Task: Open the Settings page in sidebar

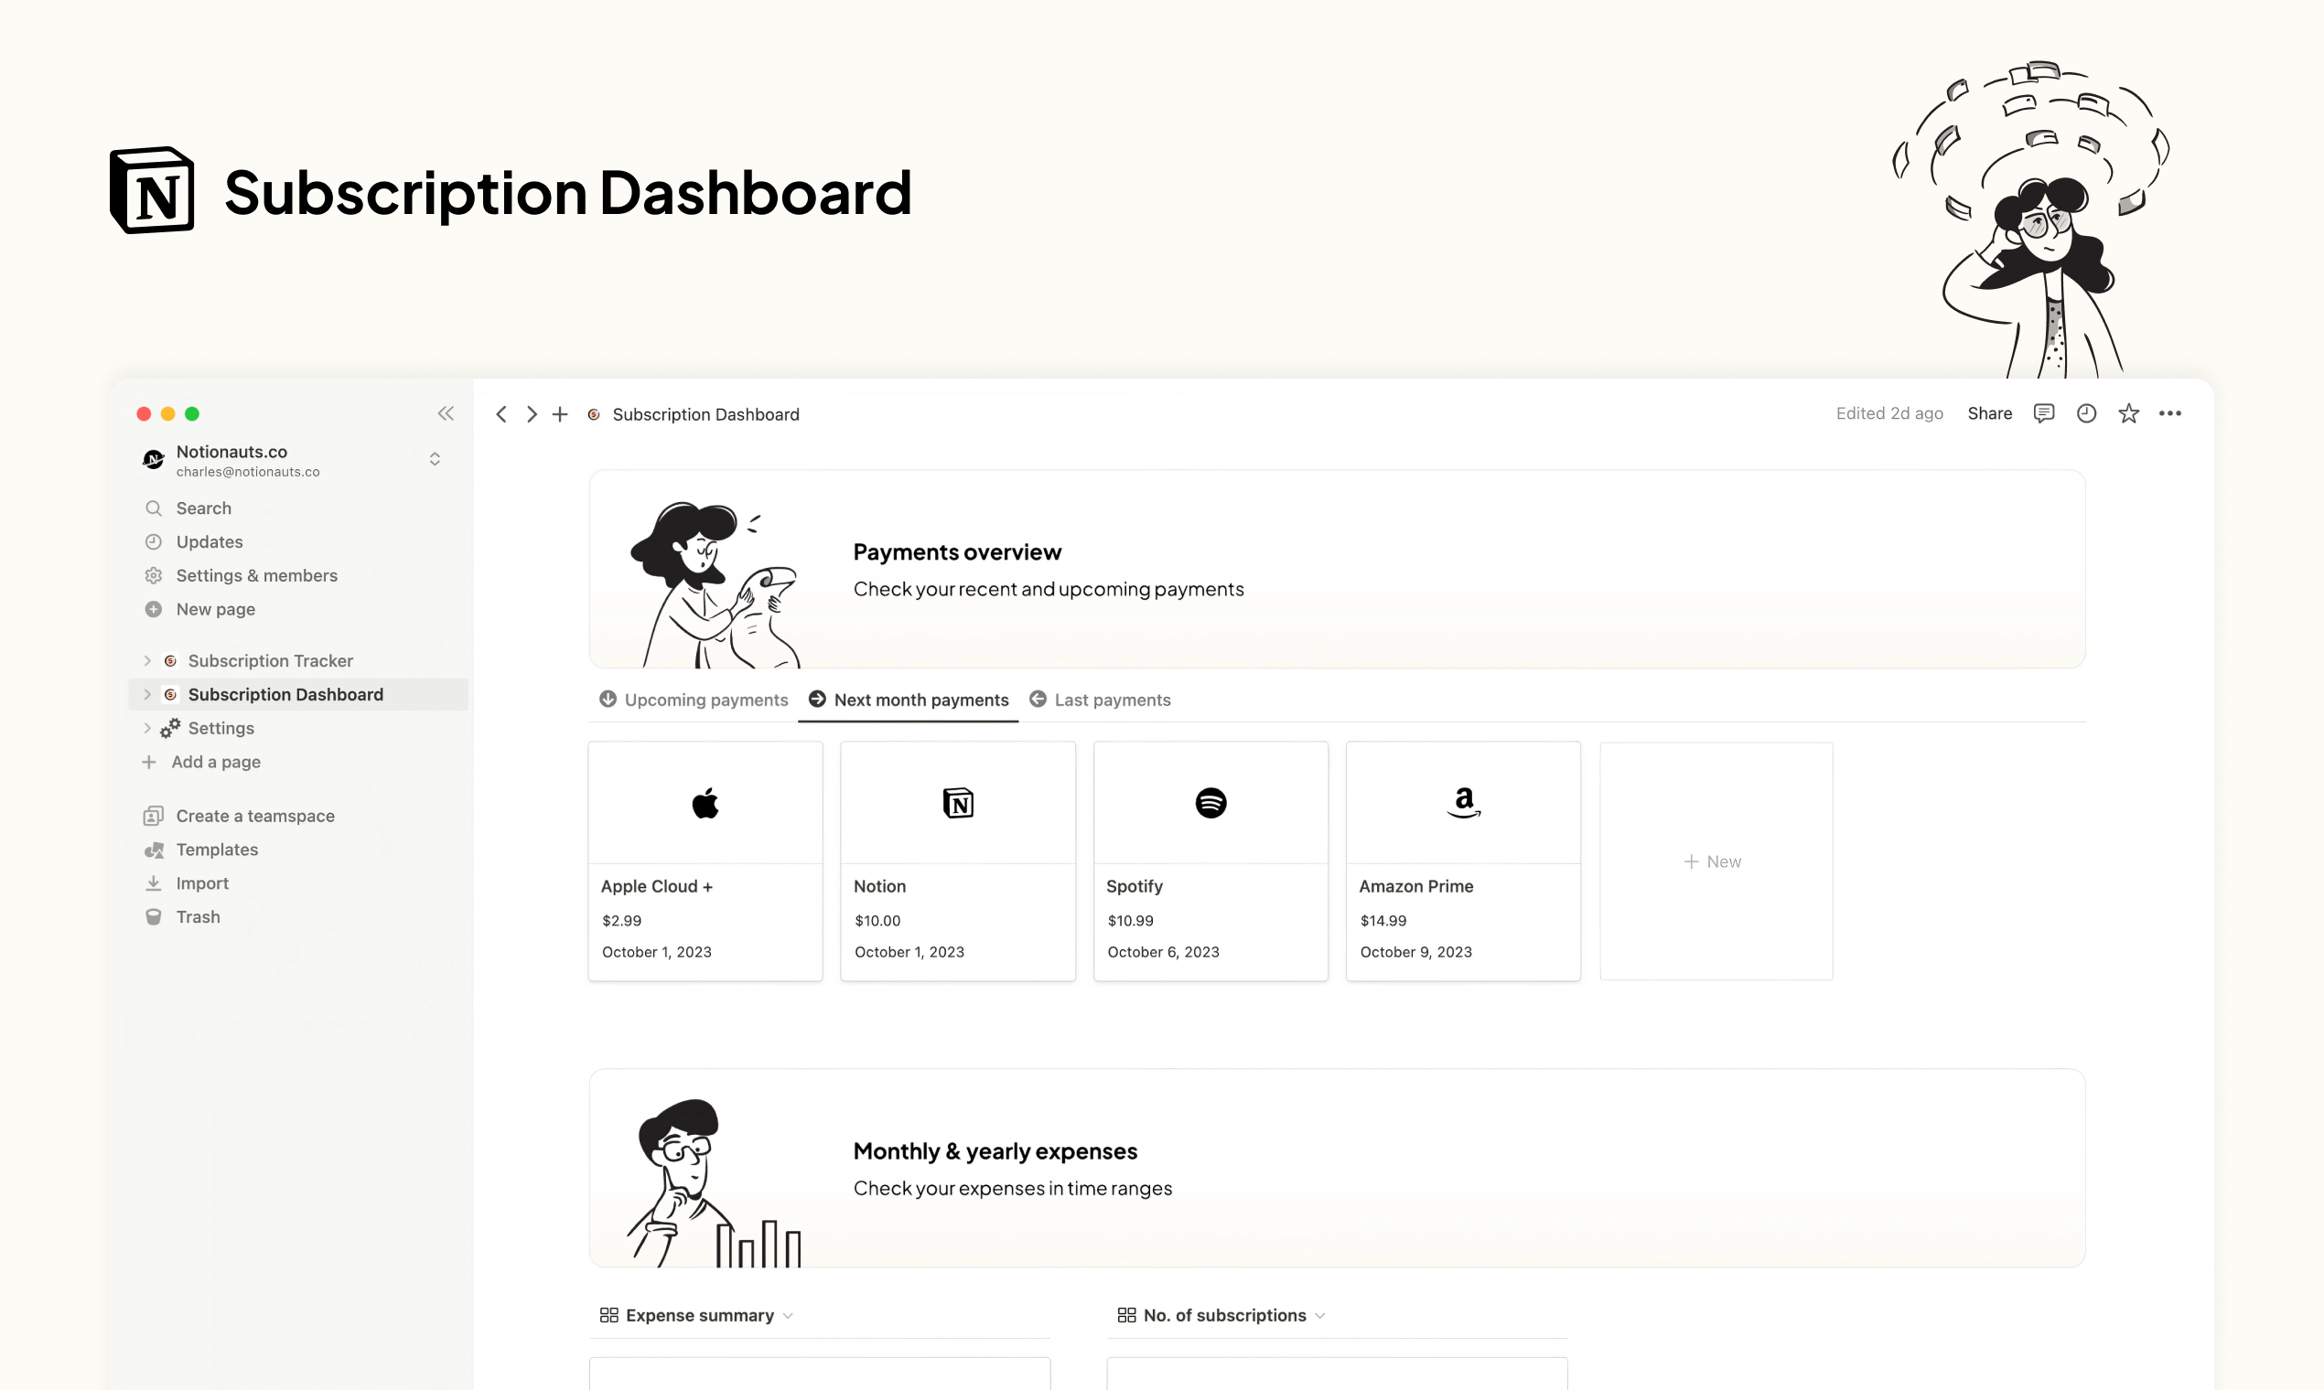Action: click(221, 728)
